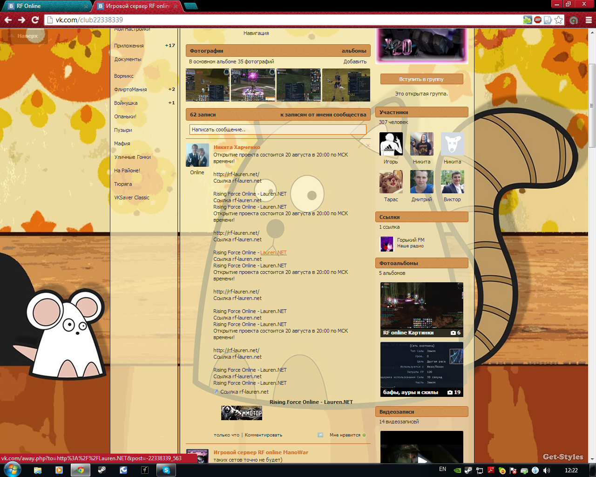Expand the Участники section header
This screenshot has width=596, height=477.
point(422,112)
